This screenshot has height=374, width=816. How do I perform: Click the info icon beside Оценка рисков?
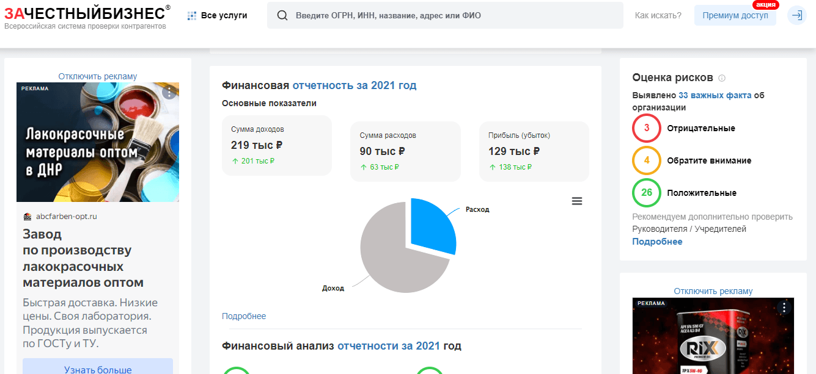[722, 78]
